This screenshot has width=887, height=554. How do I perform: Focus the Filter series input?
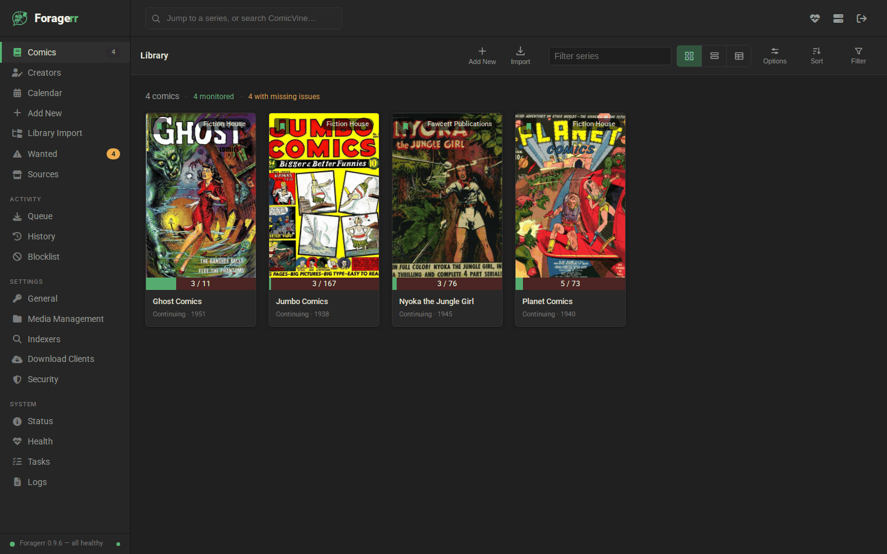pyautogui.click(x=610, y=56)
